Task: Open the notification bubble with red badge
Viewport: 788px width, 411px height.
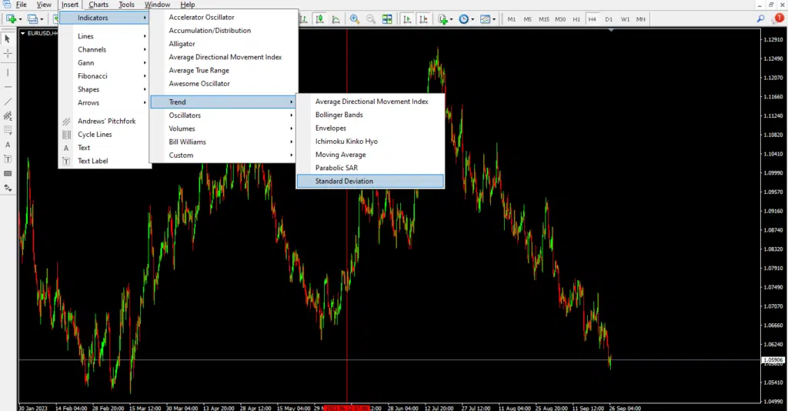Action: [x=779, y=18]
